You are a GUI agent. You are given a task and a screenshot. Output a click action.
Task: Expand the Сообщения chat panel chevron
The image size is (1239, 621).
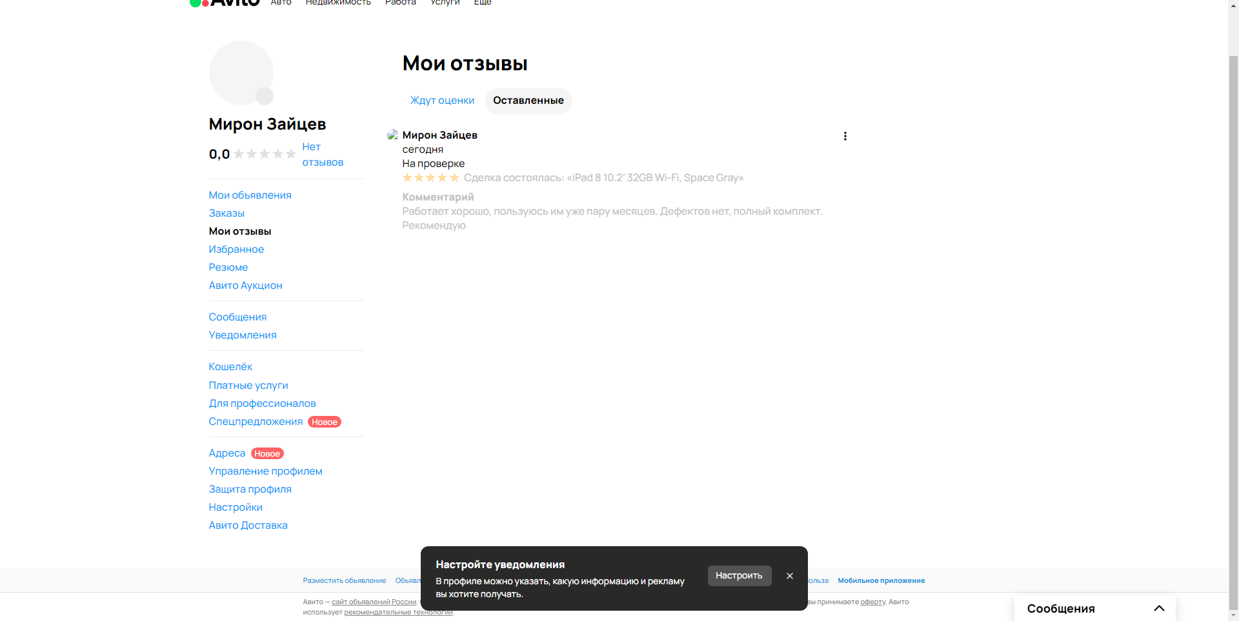[x=1159, y=608]
